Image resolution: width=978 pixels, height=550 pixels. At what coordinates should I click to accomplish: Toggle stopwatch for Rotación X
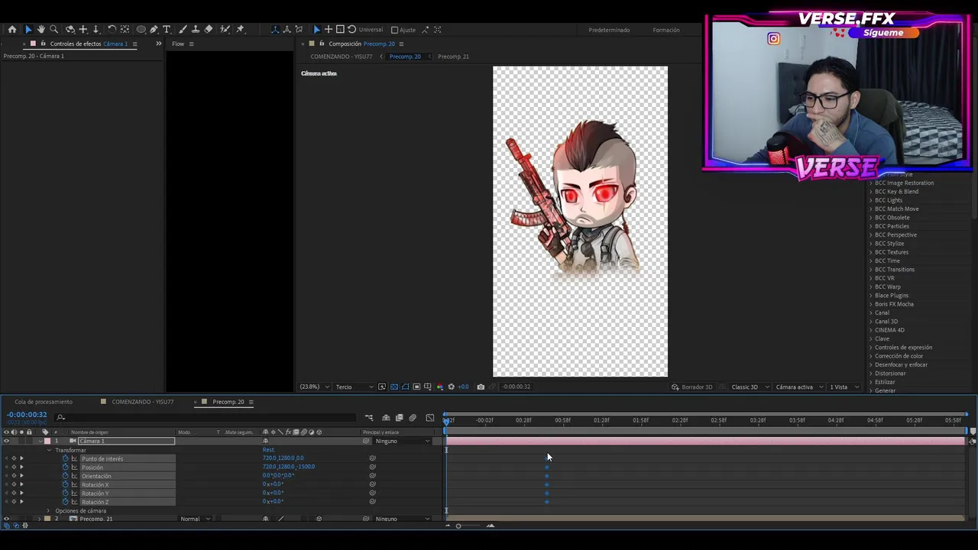point(65,484)
